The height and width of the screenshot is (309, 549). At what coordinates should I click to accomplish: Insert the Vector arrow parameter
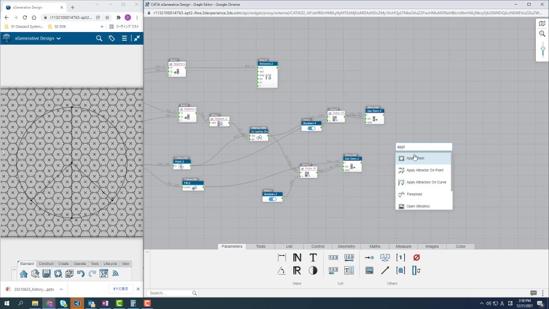tap(385, 271)
